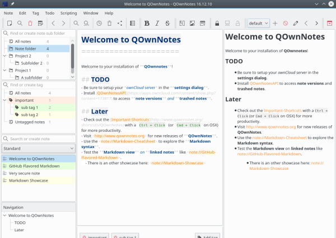Focus the find or create tag field
Screen dimensions: 336x238
39,85
